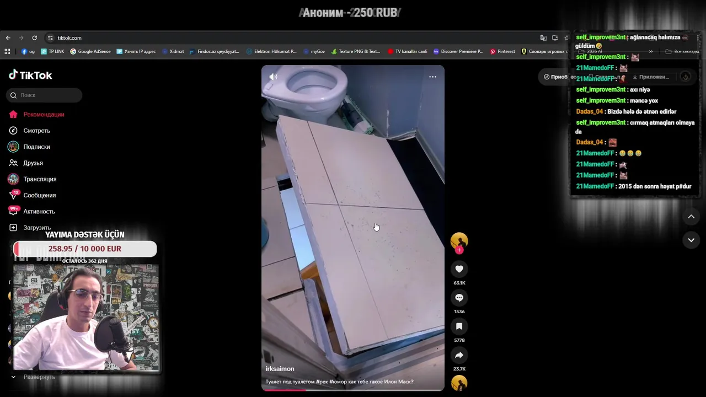Toggle the video sound with speaker icon
This screenshot has height=397, width=706.
[273, 77]
